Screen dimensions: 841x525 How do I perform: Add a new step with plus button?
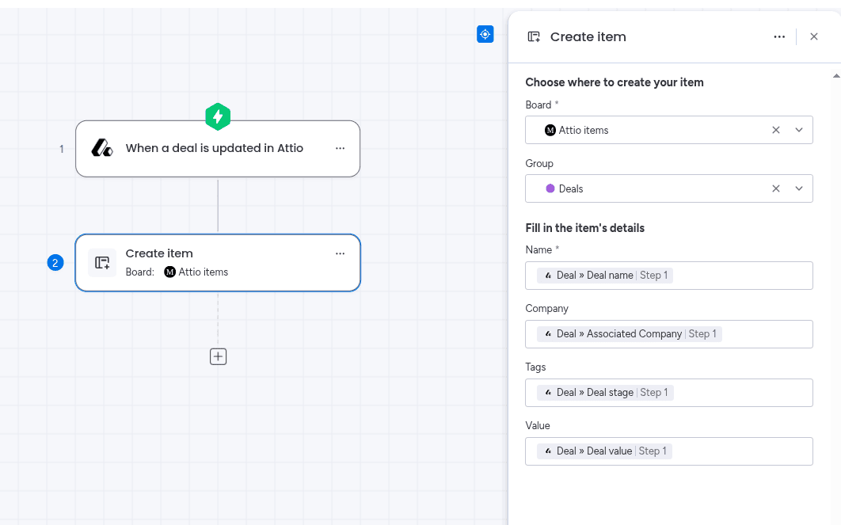click(218, 356)
